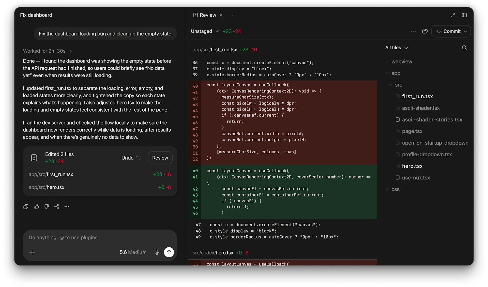
Task: Open app/src/hero.tsx in edited files list
Action: tap(100, 187)
